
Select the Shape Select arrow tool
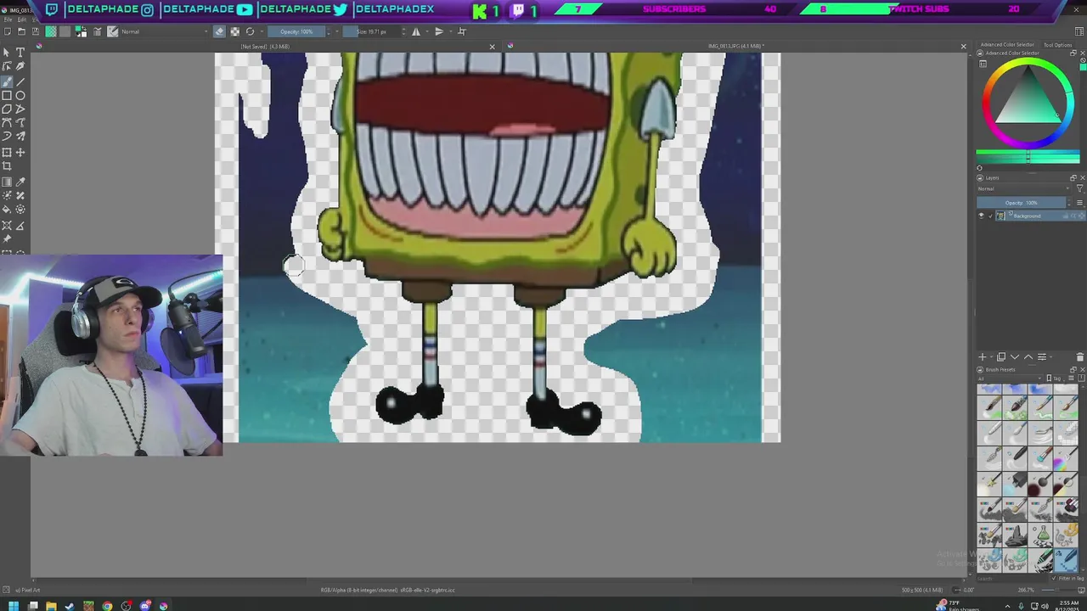coord(7,53)
